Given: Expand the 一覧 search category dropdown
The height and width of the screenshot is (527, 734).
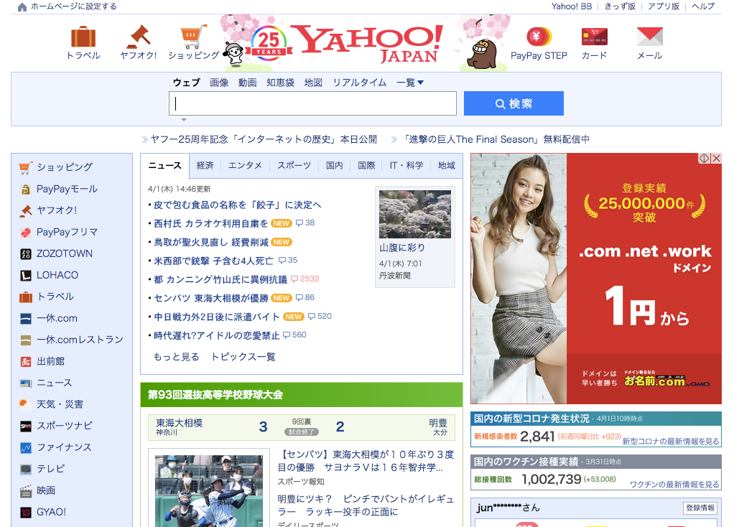Looking at the screenshot, I should [x=410, y=83].
